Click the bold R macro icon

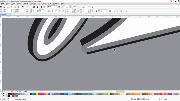pos(93,7)
